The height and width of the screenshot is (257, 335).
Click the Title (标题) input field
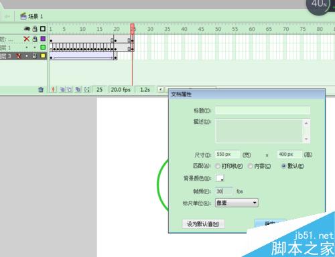click(263, 110)
